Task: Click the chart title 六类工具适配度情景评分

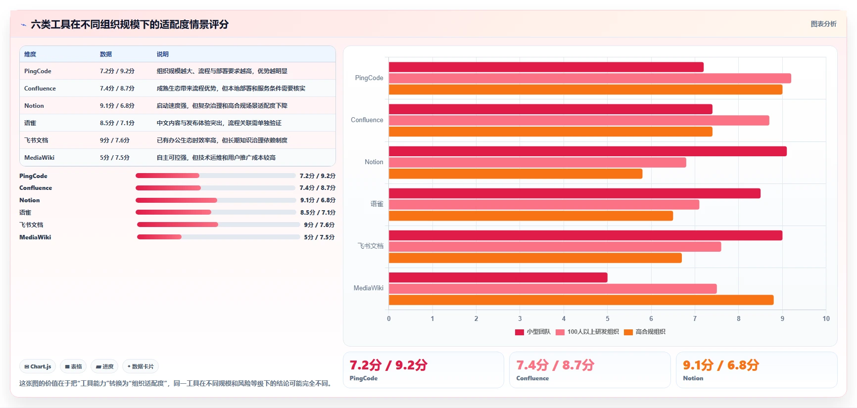Action: pyautogui.click(x=130, y=24)
